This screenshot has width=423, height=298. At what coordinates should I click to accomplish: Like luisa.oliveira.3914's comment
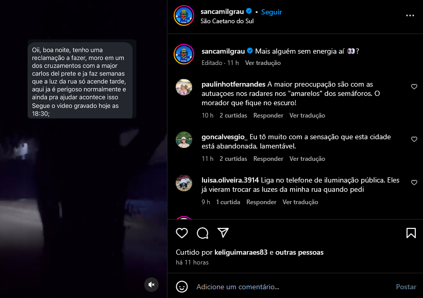pyautogui.click(x=414, y=183)
